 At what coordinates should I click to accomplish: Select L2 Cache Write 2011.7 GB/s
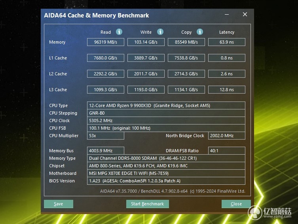146,74
